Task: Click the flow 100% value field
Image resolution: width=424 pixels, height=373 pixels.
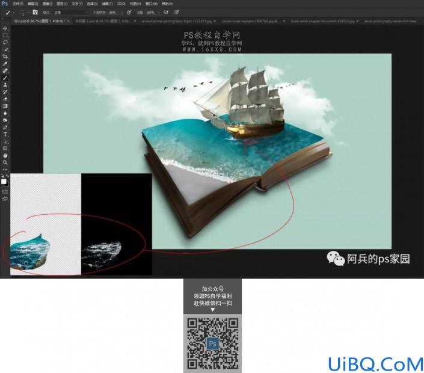Action: pyautogui.click(x=151, y=13)
